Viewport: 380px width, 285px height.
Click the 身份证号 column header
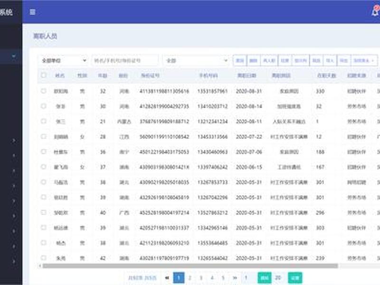(x=150, y=76)
